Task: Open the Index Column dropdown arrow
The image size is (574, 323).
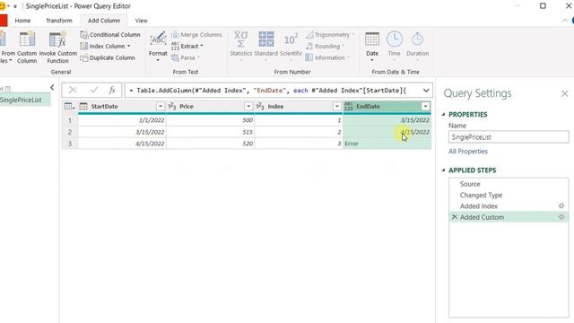Action: (129, 46)
